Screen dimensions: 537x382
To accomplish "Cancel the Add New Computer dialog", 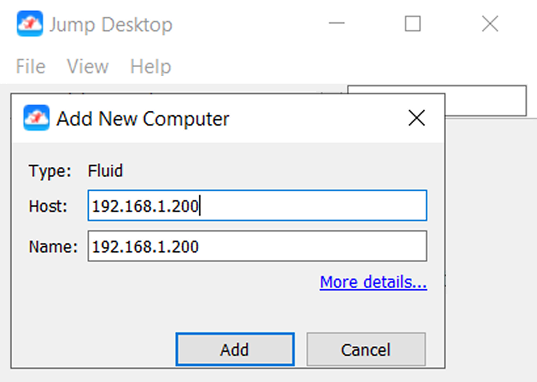I will pyautogui.click(x=366, y=350).
